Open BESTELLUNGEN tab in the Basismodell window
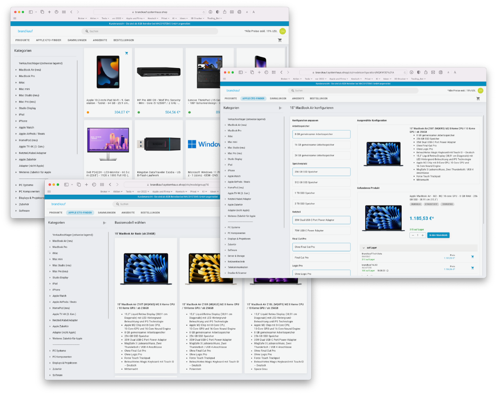This screenshot has width=497, height=395. click(150, 213)
